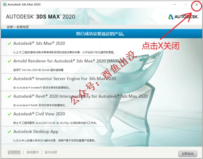Select Autodesk Revit 2020 Interoperability title
Image resolution: width=203 pixels, height=159 pixels.
tap(80, 96)
